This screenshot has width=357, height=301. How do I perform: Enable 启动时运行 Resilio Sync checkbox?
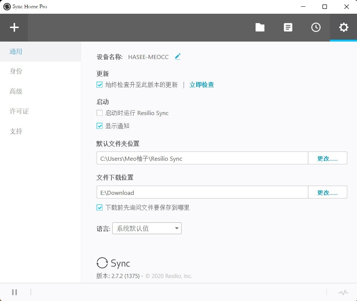[x=100, y=113]
